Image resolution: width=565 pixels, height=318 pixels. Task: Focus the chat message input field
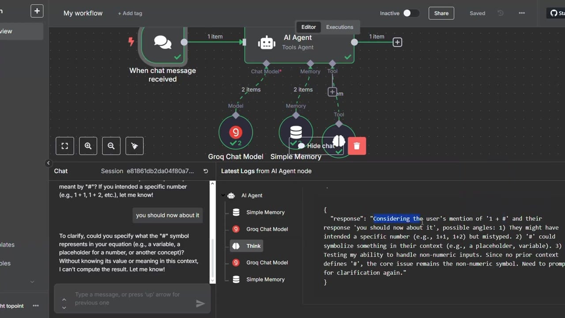click(x=132, y=299)
